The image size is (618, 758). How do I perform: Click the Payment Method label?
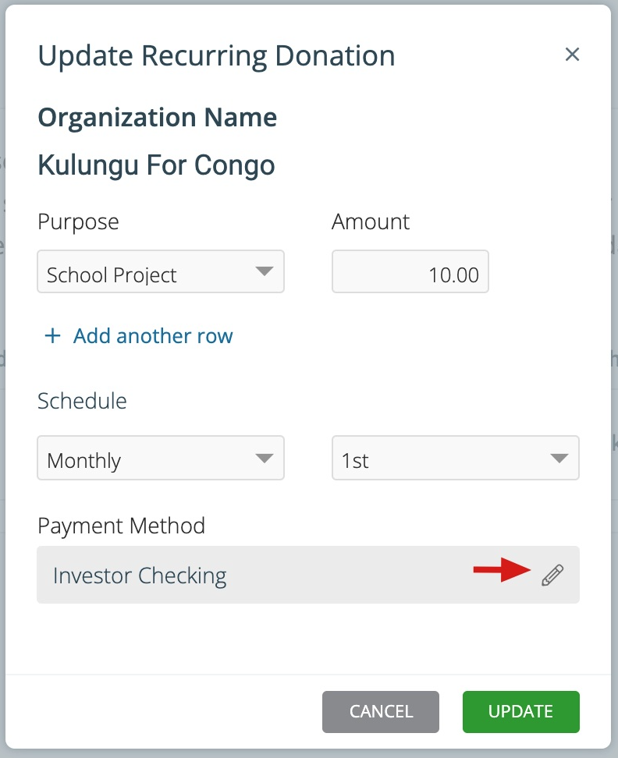pyautogui.click(x=121, y=526)
